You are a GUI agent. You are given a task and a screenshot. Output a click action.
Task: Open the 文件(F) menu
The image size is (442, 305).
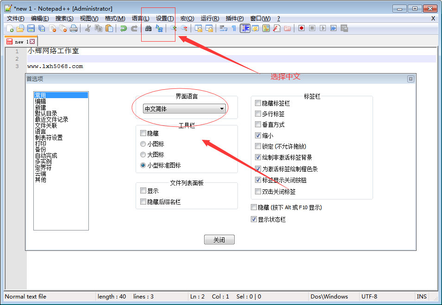point(15,19)
